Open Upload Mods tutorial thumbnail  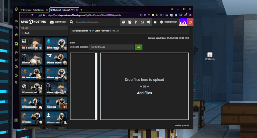(56, 58)
